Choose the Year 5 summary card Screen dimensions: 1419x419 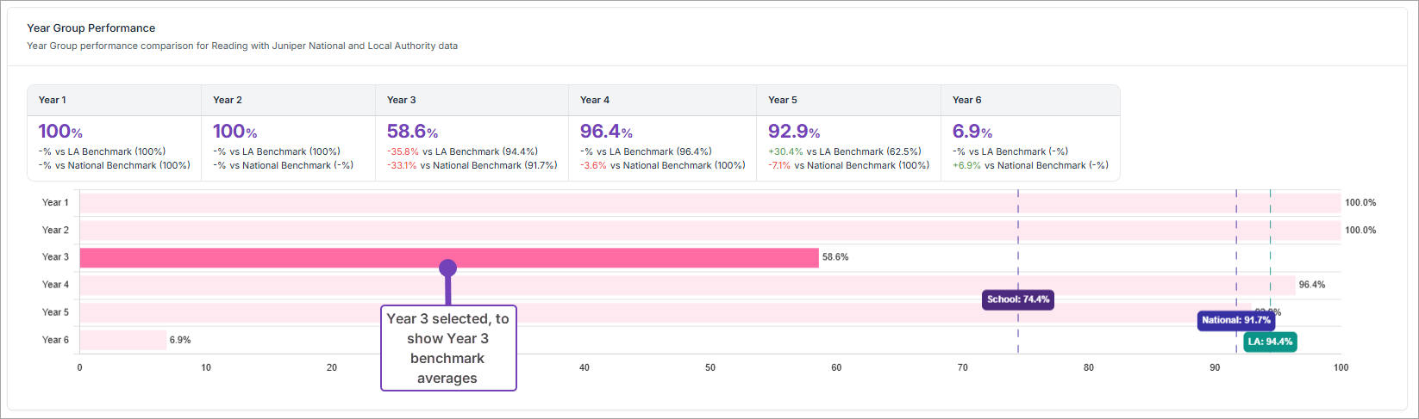pyautogui.click(x=848, y=133)
